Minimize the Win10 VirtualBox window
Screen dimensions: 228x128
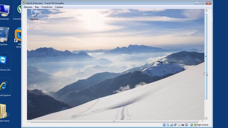coord(197,3)
